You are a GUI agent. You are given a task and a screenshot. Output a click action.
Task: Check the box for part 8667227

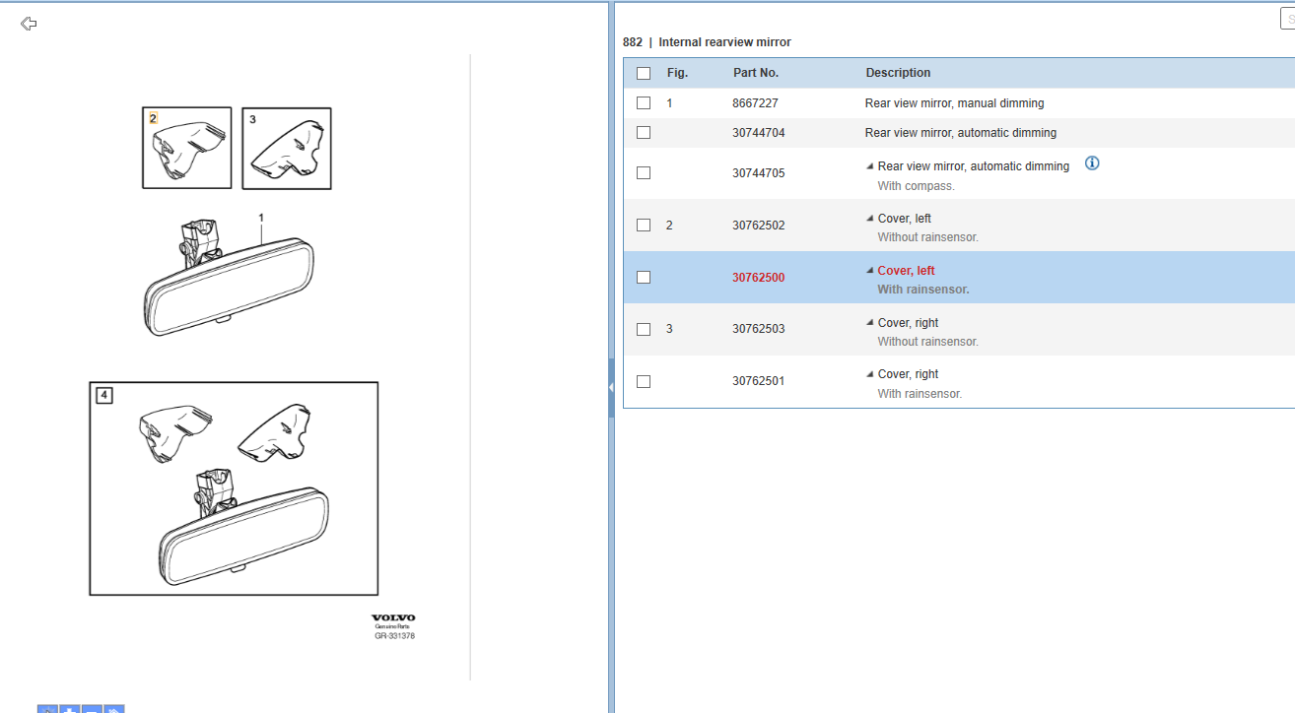(644, 103)
